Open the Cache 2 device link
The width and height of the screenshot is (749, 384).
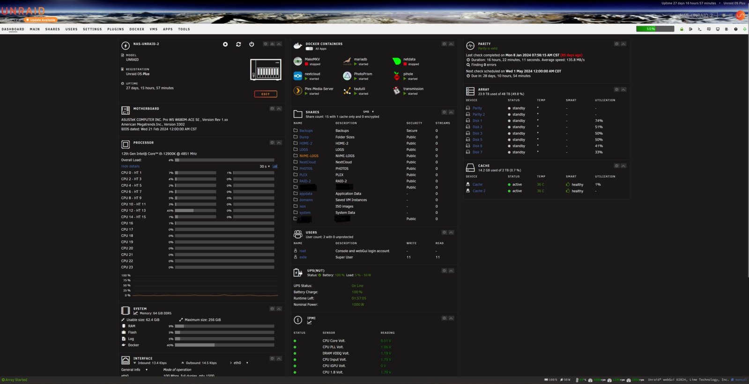[x=479, y=191]
